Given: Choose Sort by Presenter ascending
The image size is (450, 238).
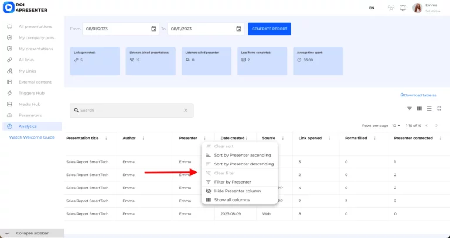Looking at the screenshot, I should pos(240,155).
